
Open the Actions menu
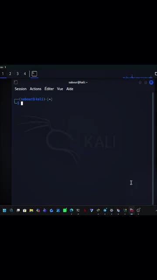35,89
